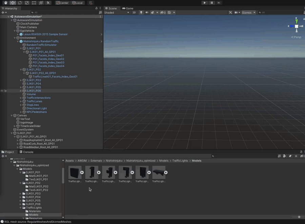
Task: Select the Materials folder under TrafficLights
Action: pos(35,211)
